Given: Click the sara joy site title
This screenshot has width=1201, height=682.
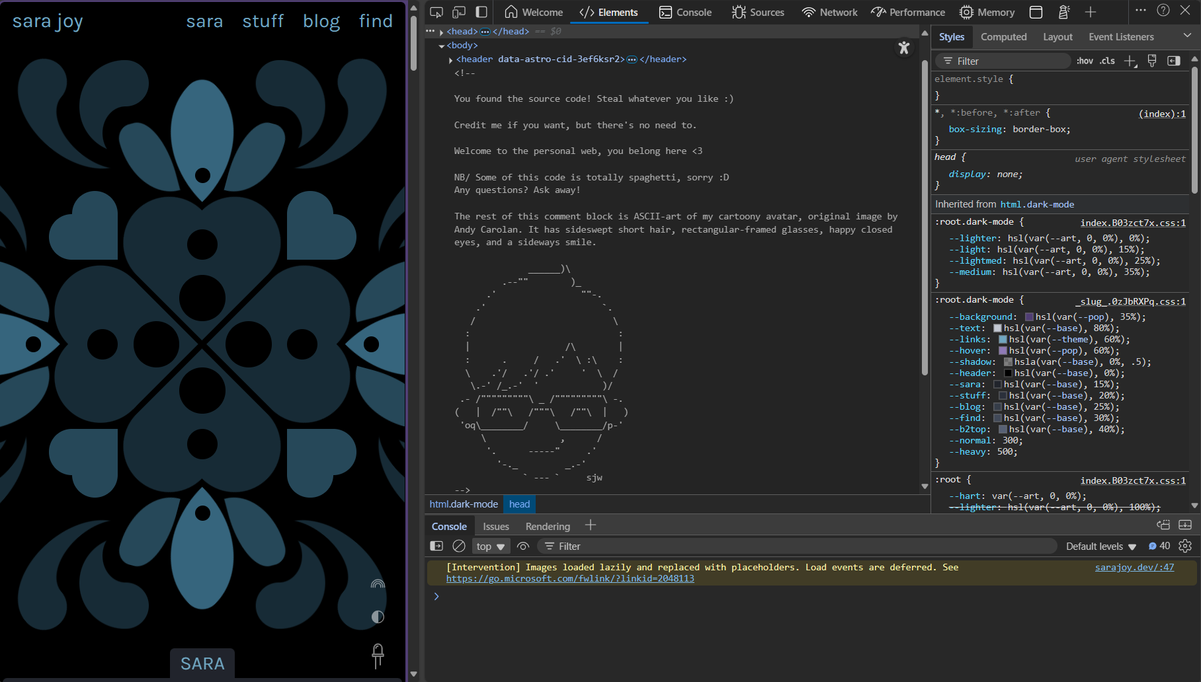Looking at the screenshot, I should coord(48,21).
